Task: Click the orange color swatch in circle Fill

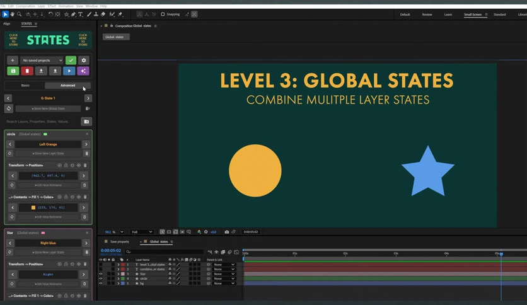Action: tap(33, 207)
